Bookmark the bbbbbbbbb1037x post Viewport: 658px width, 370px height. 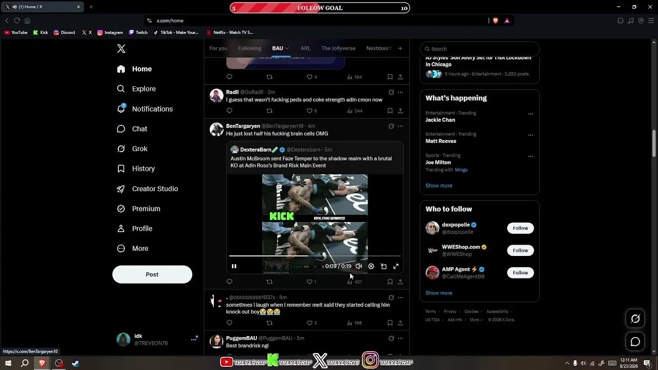(390, 323)
